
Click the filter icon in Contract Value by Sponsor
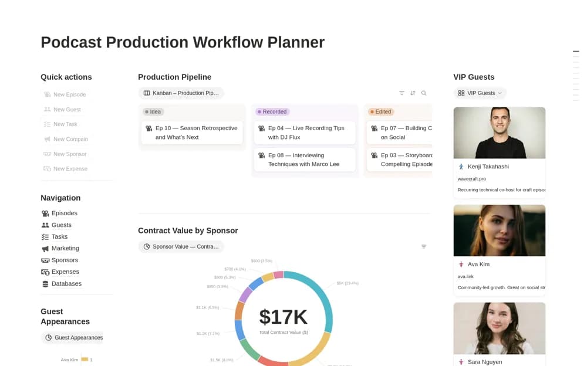click(x=424, y=246)
